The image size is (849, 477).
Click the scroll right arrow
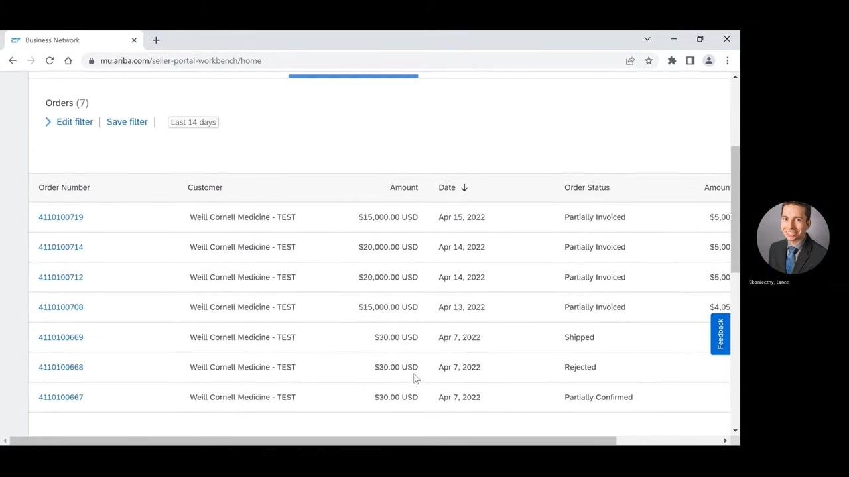pyautogui.click(x=725, y=441)
